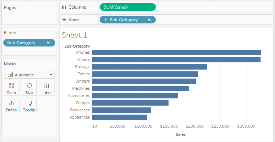The height and width of the screenshot is (142, 275).
Task: Click the $200,000 axis tick label
Action: pos(195,126)
